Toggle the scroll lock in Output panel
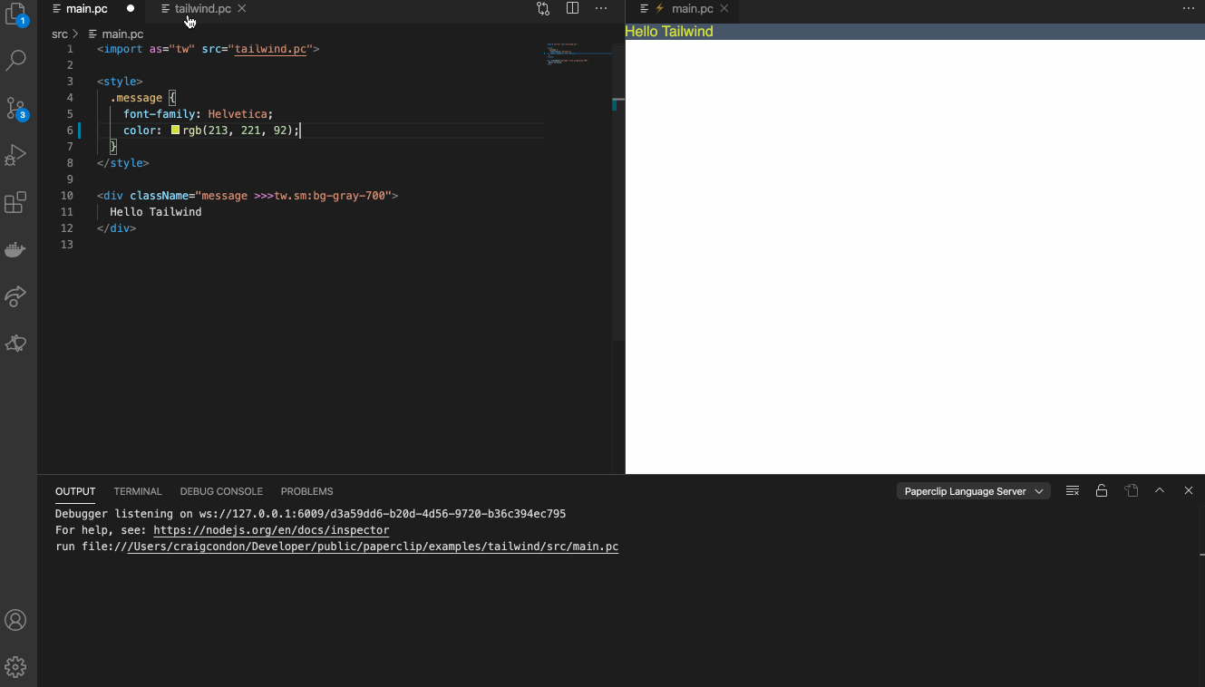The width and height of the screenshot is (1205, 687). pos(1102,490)
